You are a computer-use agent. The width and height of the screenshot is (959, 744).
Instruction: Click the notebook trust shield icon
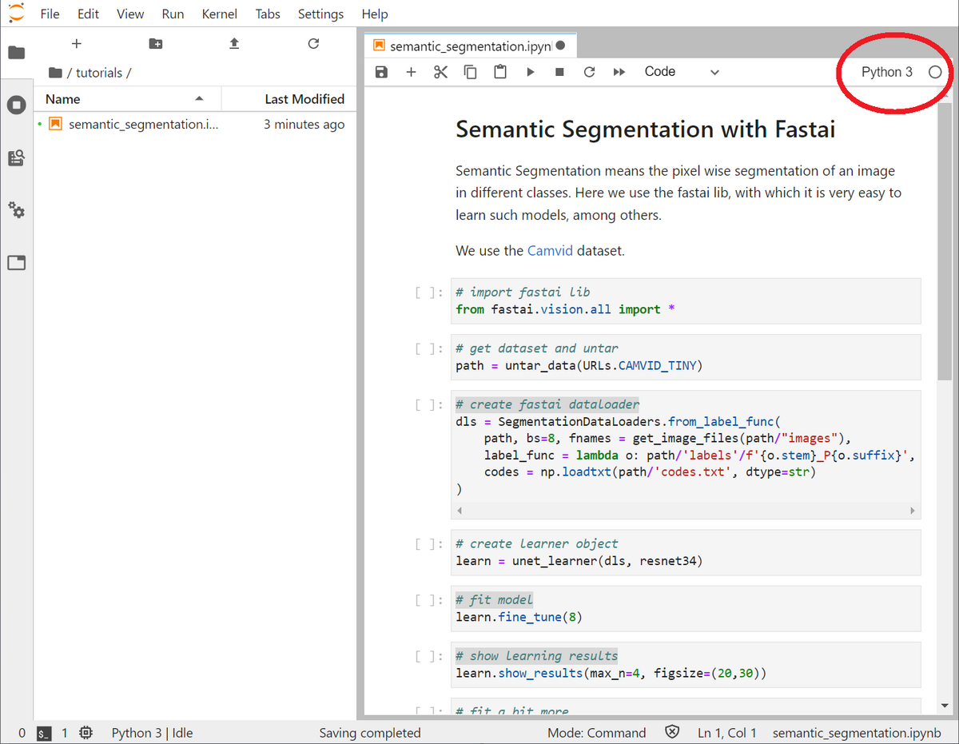pos(672,733)
